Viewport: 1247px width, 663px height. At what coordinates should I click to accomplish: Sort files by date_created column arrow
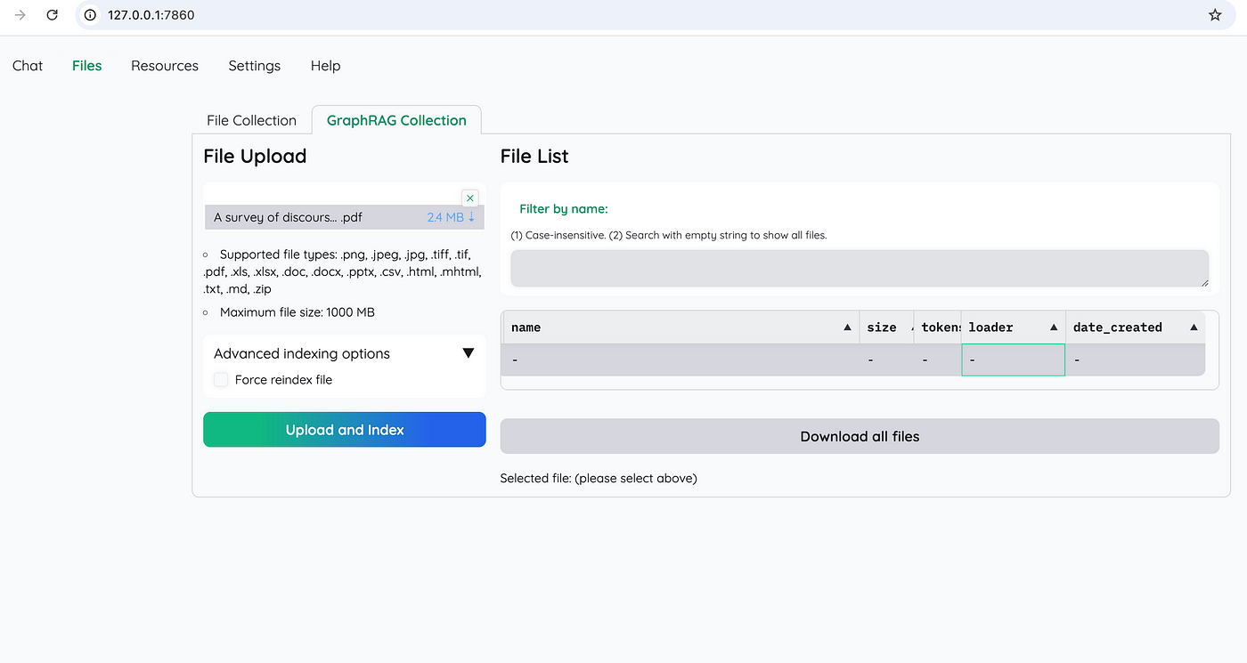coord(1194,327)
